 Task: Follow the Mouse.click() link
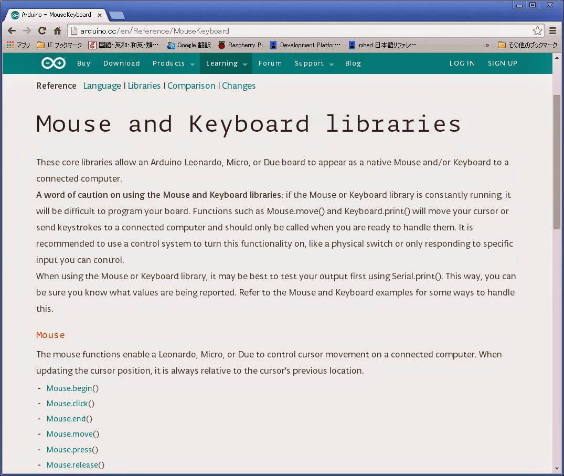click(x=70, y=404)
